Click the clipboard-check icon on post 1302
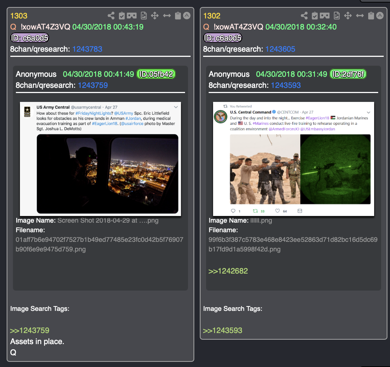Image resolution: width=390 pixels, height=367 pixels. (x=315, y=16)
